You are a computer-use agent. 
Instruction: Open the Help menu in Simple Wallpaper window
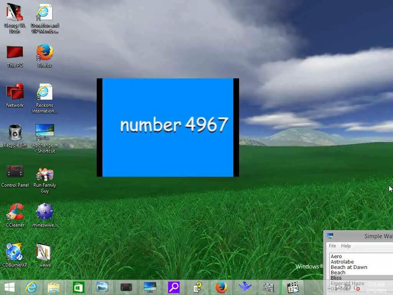[346, 246]
